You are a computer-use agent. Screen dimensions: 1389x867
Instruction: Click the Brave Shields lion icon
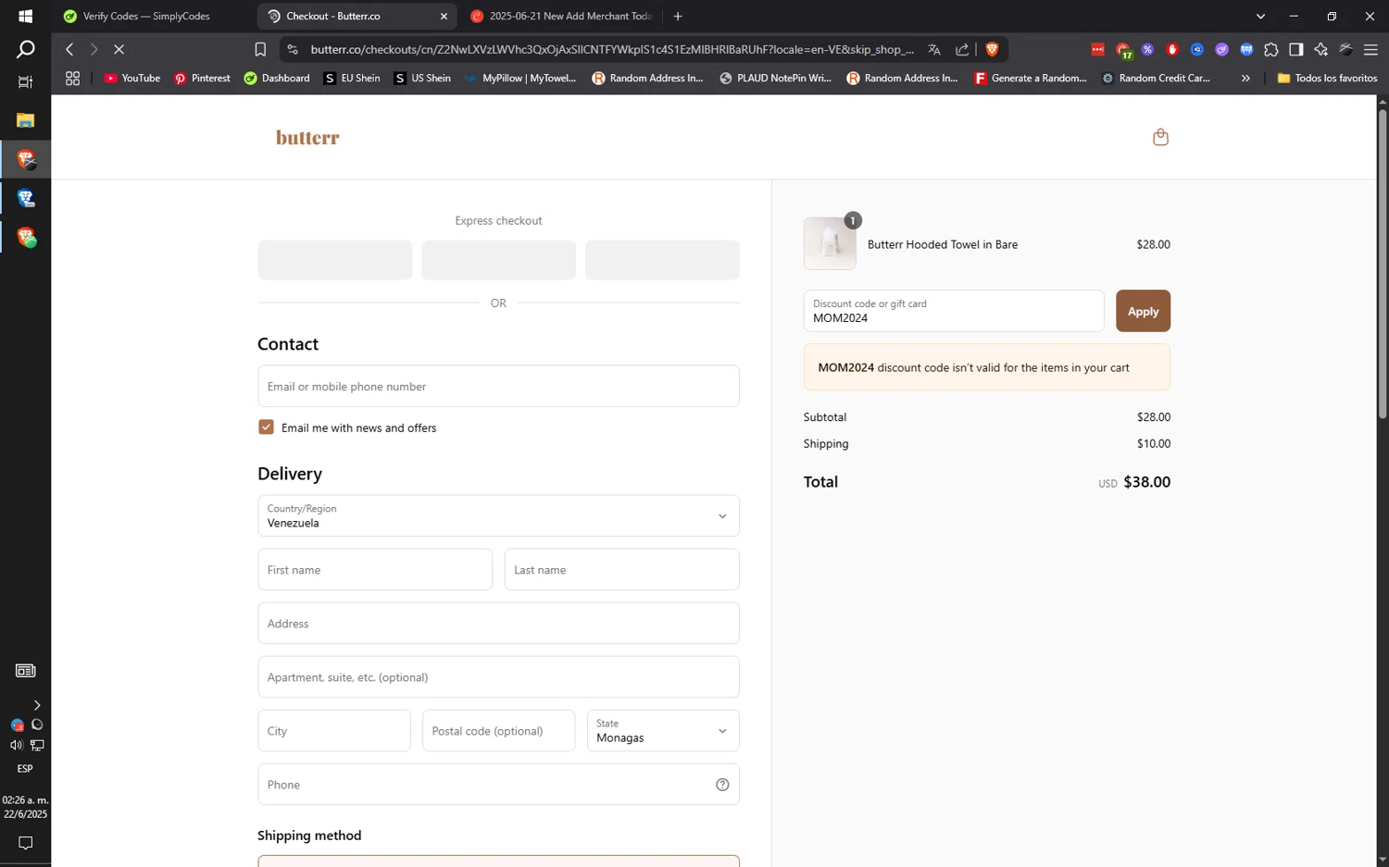992,49
